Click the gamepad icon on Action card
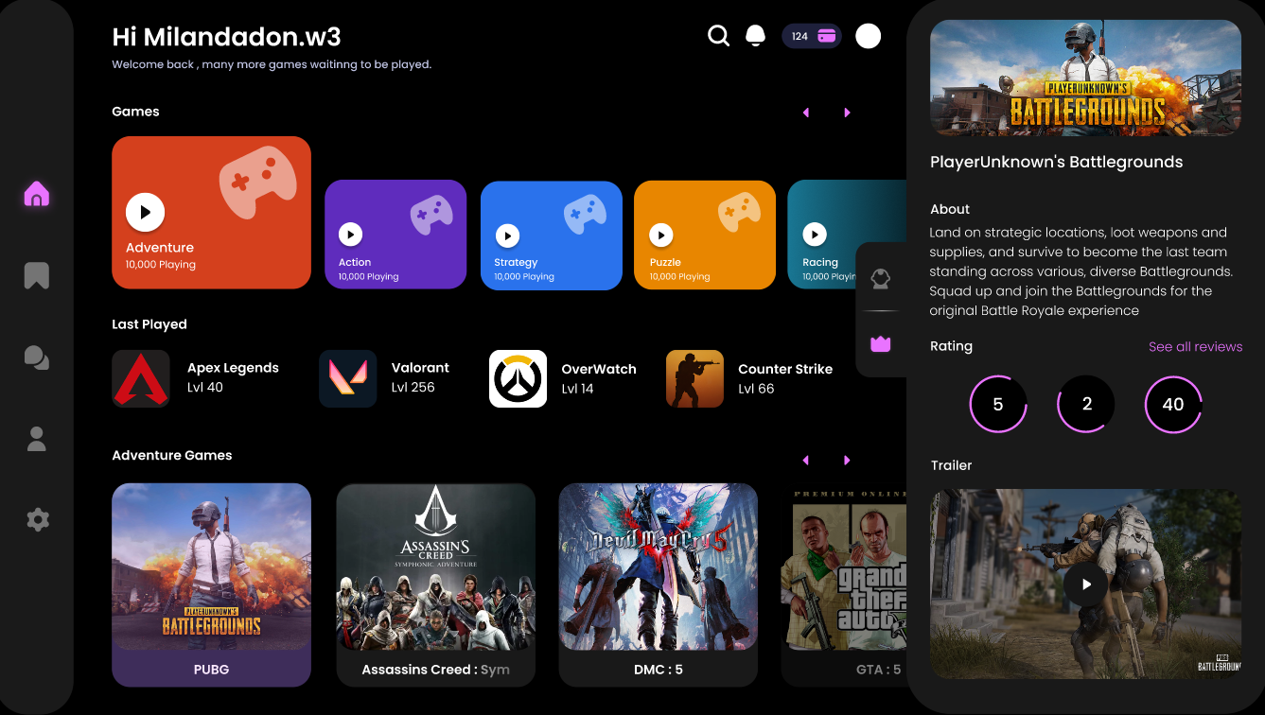The height and width of the screenshot is (715, 1265). point(431,214)
